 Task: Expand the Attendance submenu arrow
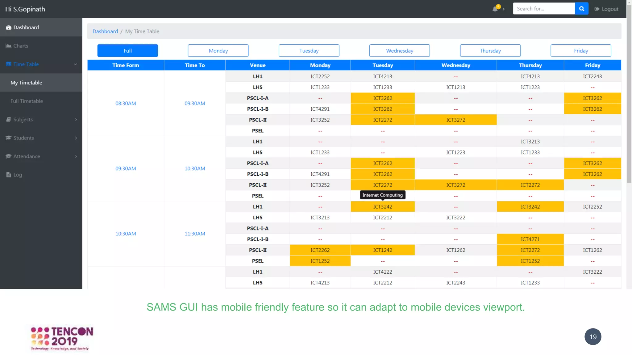[x=76, y=156]
